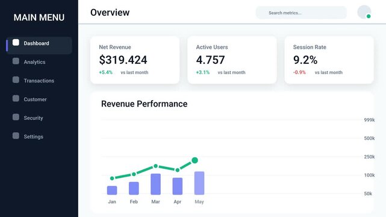This screenshot has width=386, height=217.
Task: Click the Dashboard sidebar icon
Action: [16, 42]
